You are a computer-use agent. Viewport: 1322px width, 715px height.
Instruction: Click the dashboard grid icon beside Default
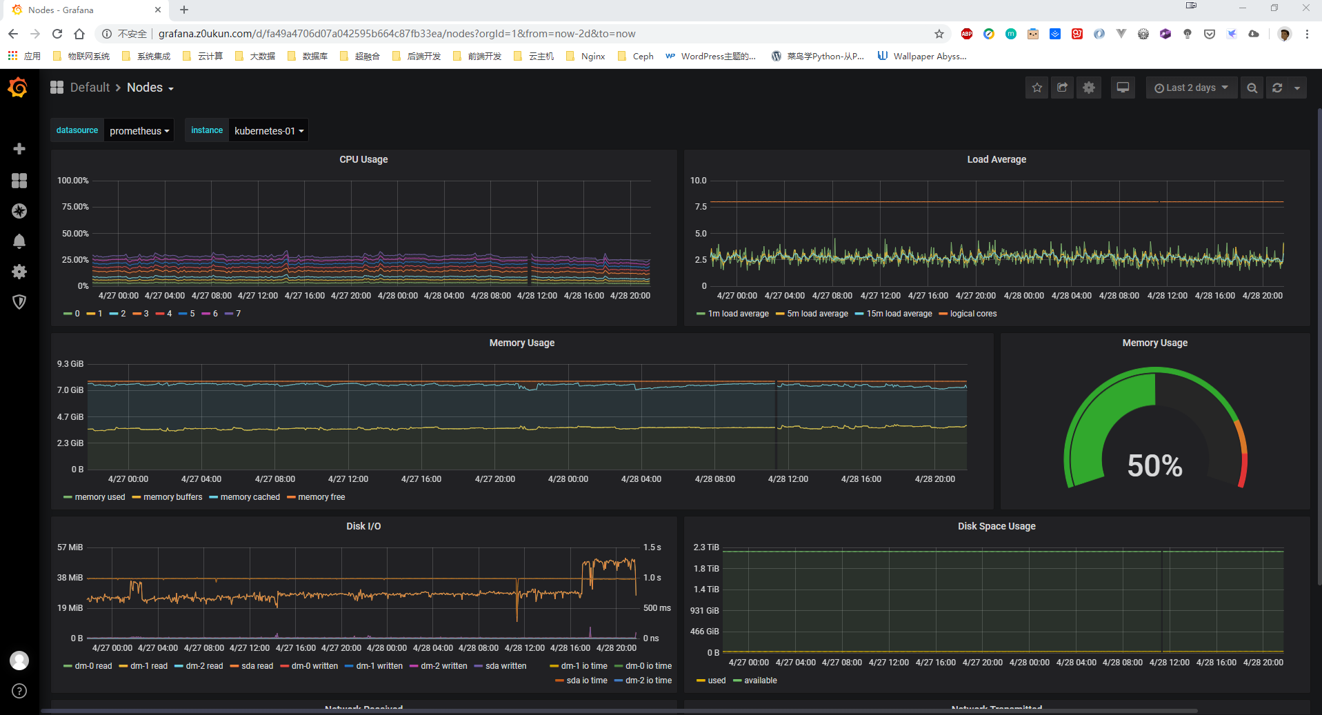coord(57,87)
